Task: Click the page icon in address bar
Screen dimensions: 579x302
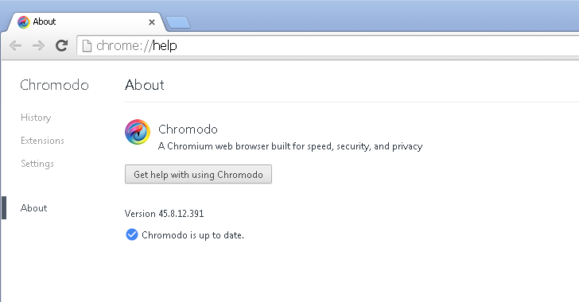Action: pos(87,46)
